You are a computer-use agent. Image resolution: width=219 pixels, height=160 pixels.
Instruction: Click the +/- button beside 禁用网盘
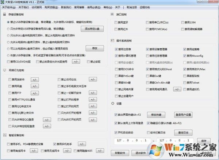pyautogui.click(x=35, y=86)
